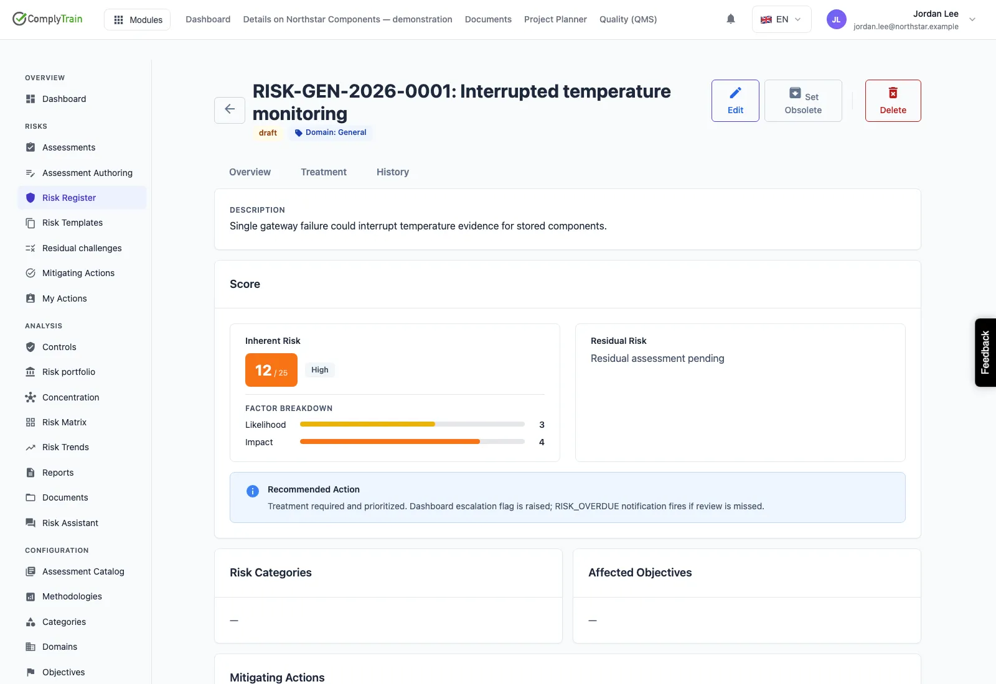Click the Risk portfolio bank icon
The height and width of the screenshot is (684, 996).
pos(31,372)
